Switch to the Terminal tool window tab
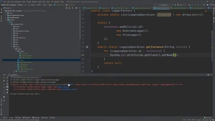This screenshot has height=121, width=215. [x=36, y=118]
